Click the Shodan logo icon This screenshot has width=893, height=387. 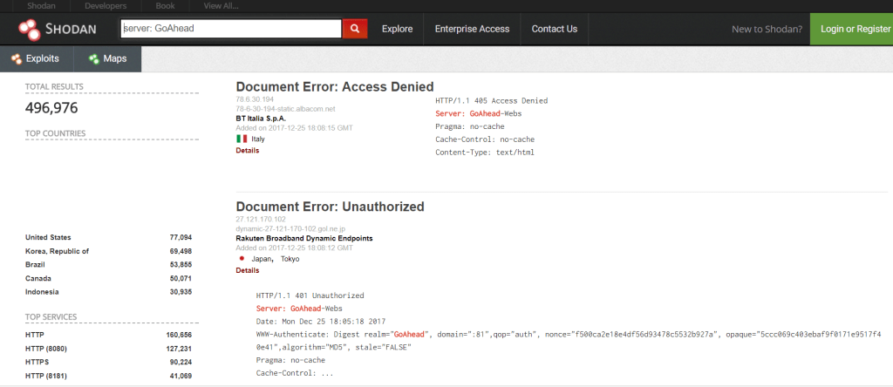tap(29, 30)
